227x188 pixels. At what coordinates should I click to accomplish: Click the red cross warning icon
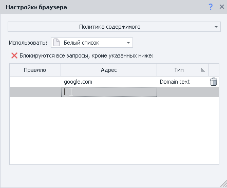[x=14, y=55]
